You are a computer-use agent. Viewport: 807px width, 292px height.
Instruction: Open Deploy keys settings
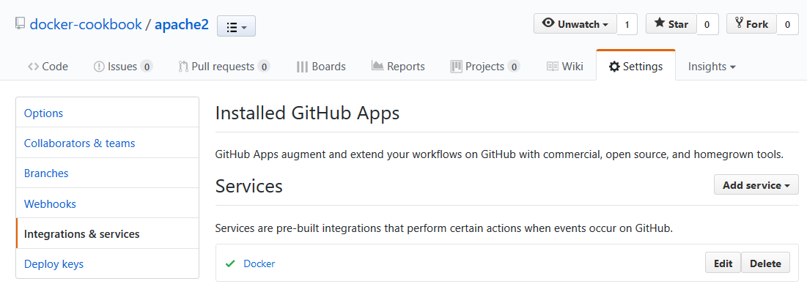click(x=108, y=264)
